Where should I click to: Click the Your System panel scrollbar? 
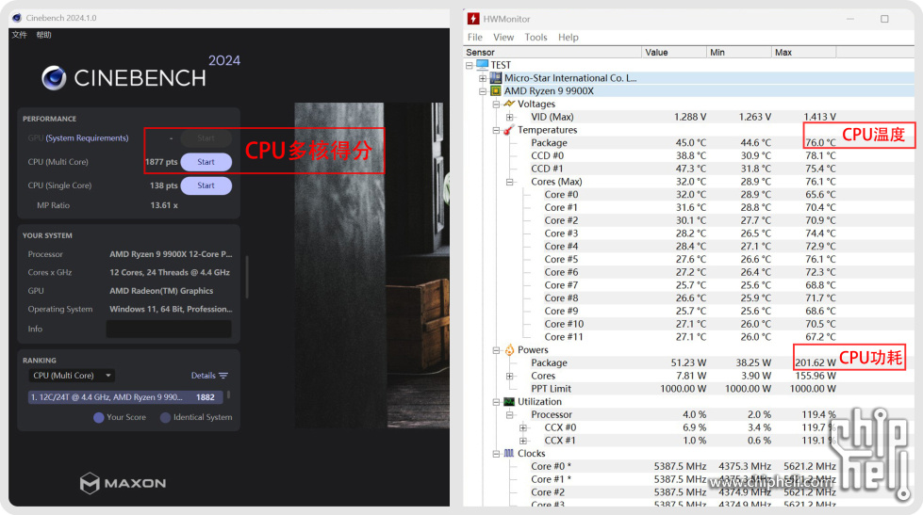(x=247, y=276)
